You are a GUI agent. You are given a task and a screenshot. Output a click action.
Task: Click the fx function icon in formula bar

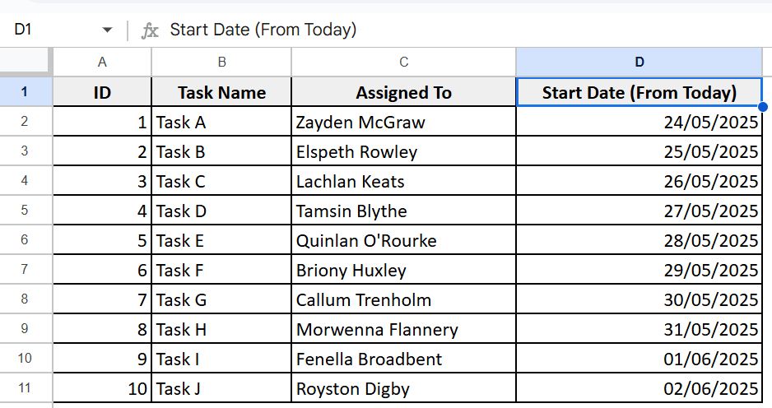pyautogui.click(x=150, y=30)
